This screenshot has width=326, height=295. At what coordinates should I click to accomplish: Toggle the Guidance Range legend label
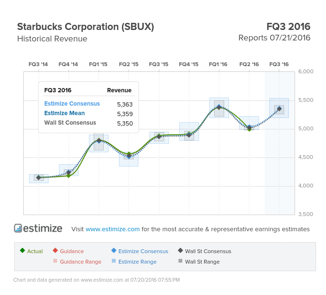tap(81, 262)
